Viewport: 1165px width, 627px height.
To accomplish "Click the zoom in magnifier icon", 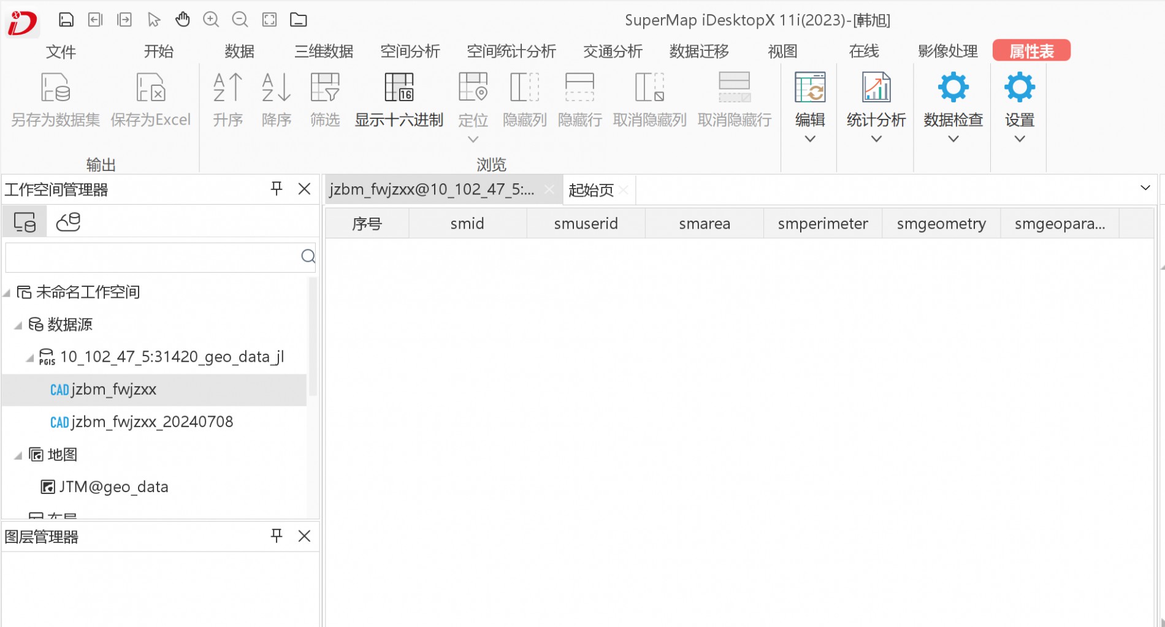I will pyautogui.click(x=211, y=20).
